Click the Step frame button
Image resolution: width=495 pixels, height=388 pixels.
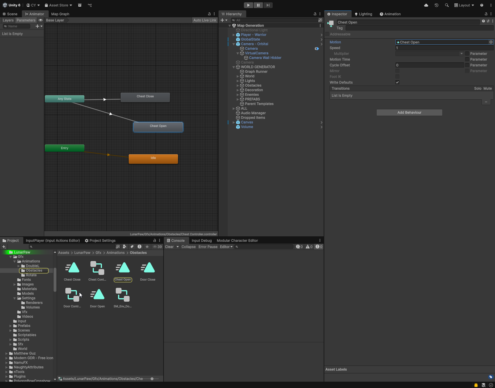(268, 5)
